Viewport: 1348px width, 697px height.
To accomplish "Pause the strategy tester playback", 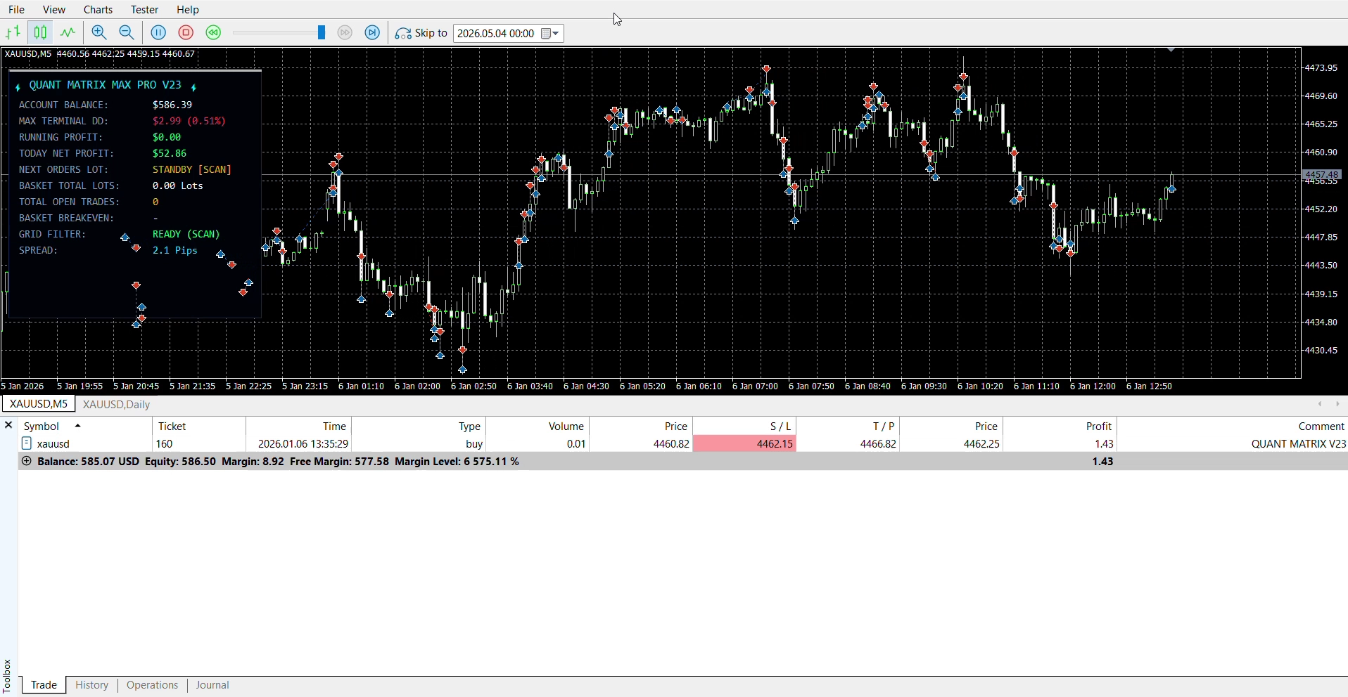I will 159,33.
